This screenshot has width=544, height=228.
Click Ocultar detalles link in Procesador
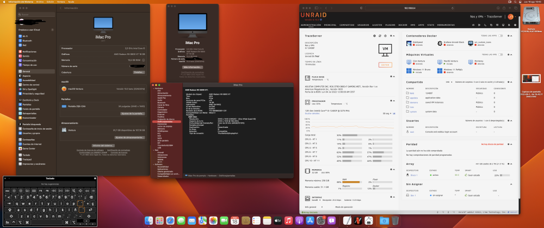coord(312,114)
